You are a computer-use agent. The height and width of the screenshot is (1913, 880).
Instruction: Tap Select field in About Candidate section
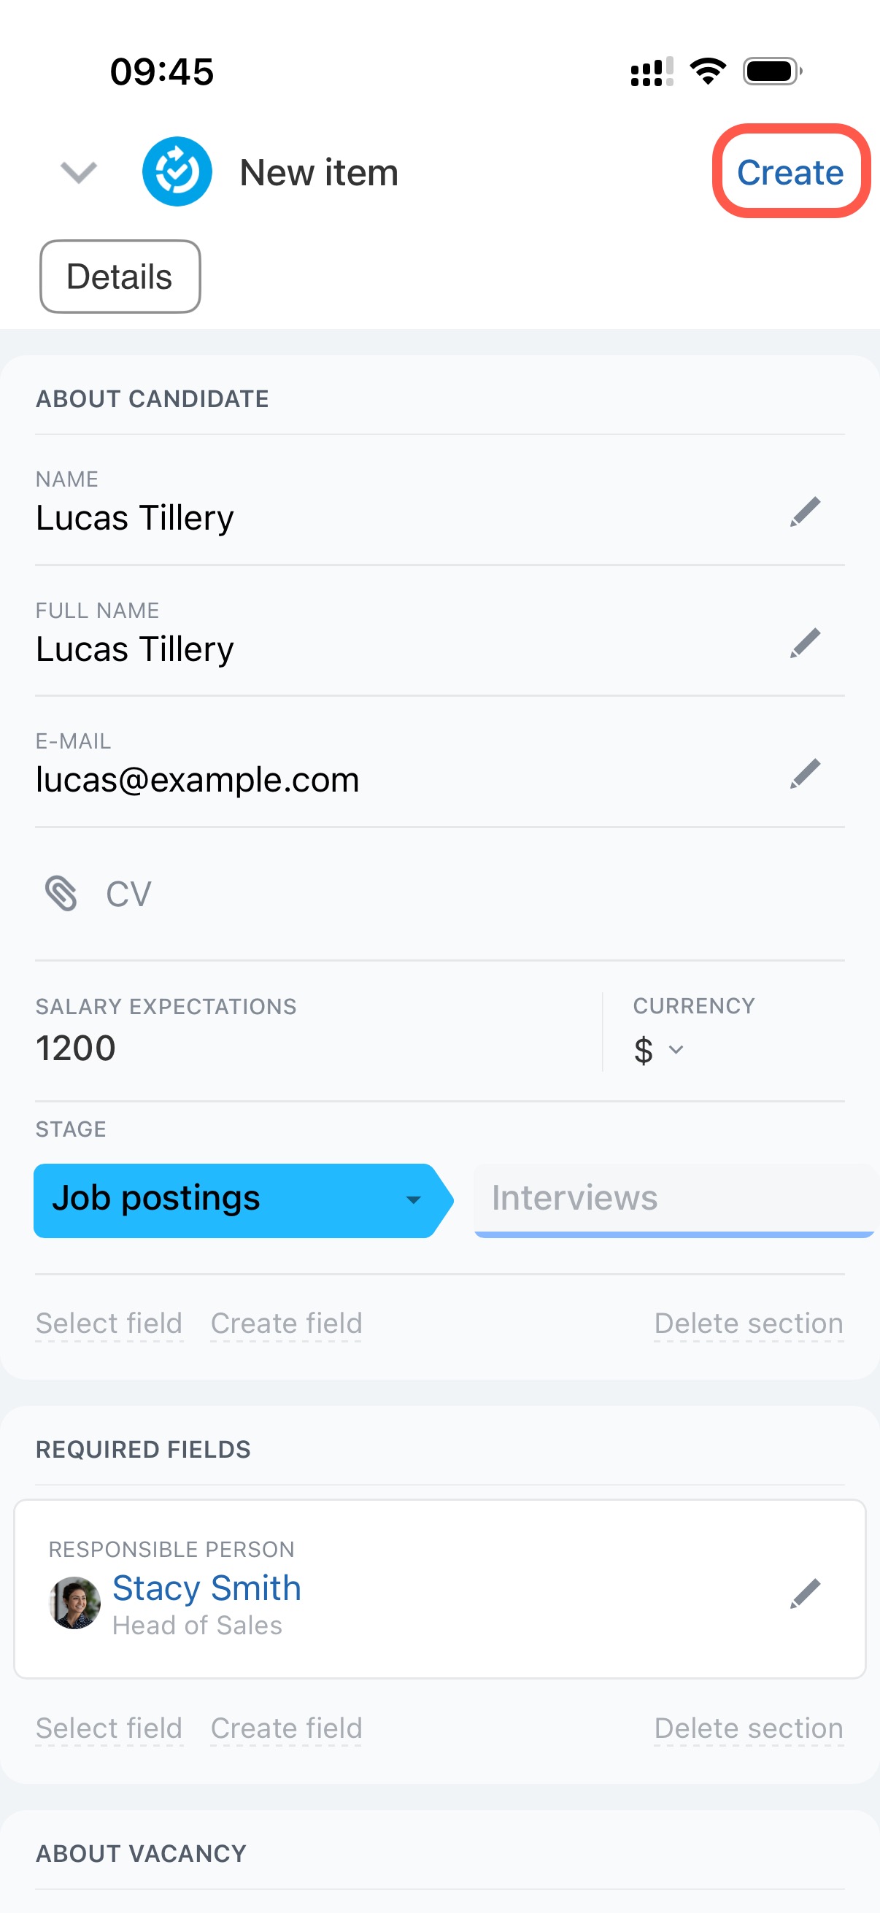(109, 1323)
